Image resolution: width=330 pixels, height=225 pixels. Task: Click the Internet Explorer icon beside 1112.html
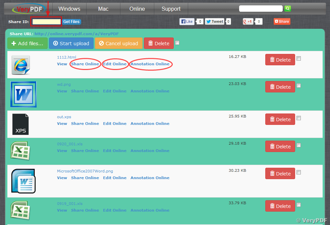coord(21,63)
